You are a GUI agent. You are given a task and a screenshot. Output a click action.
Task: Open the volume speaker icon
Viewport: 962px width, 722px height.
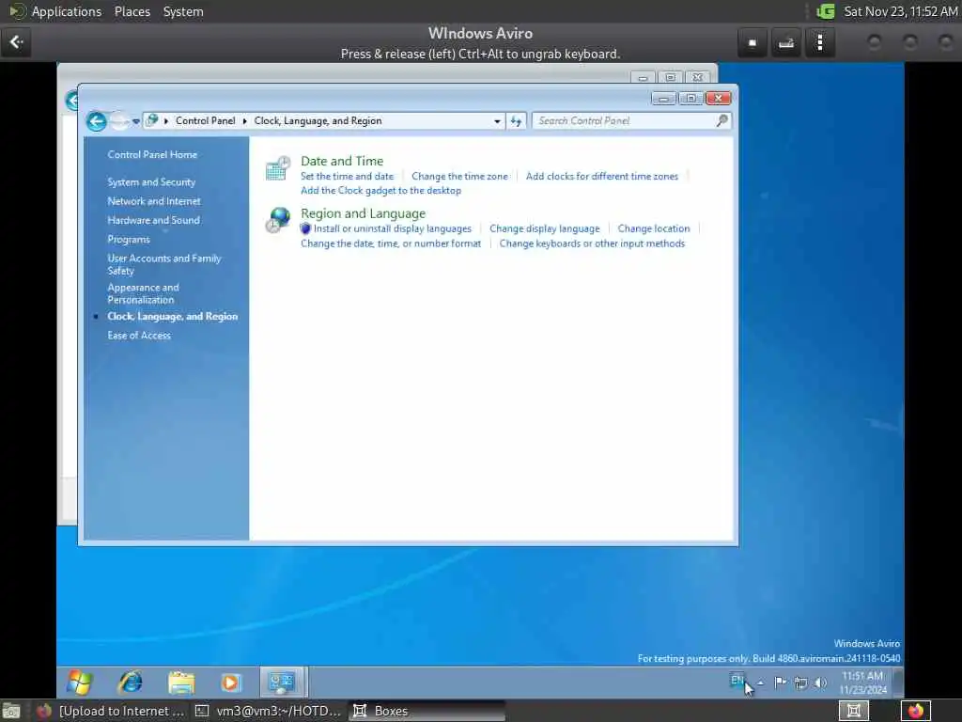[820, 683]
